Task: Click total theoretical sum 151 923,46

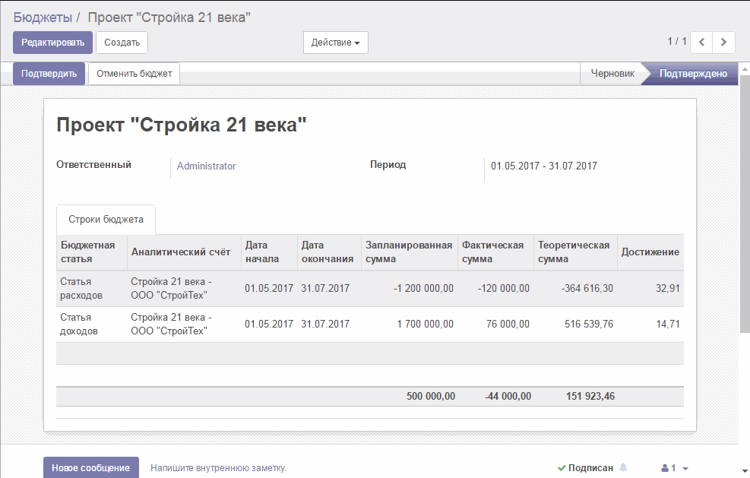Action: tap(590, 396)
